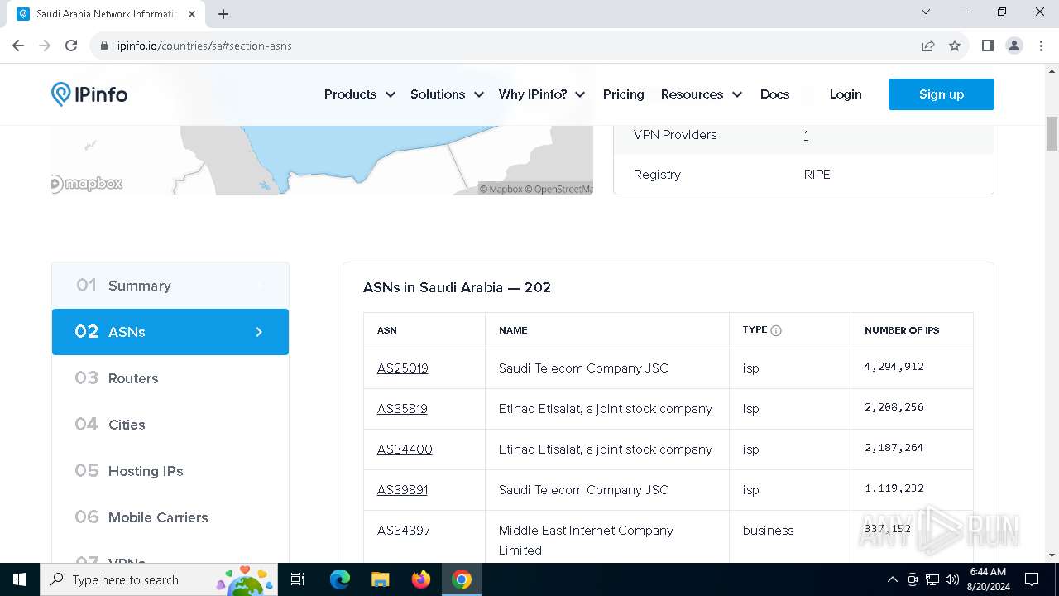The width and height of the screenshot is (1059, 596).
Task: Click the TYPE column info icon
Action: [776, 330]
